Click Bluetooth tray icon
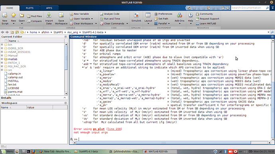Image resolution: width=275 pixels, height=154 pixels. pyautogui.click(x=225, y=152)
